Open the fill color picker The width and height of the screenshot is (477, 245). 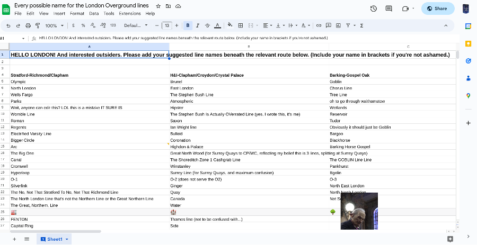point(231,25)
